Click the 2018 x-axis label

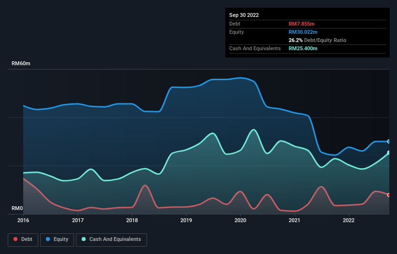[x=132, y=220]
